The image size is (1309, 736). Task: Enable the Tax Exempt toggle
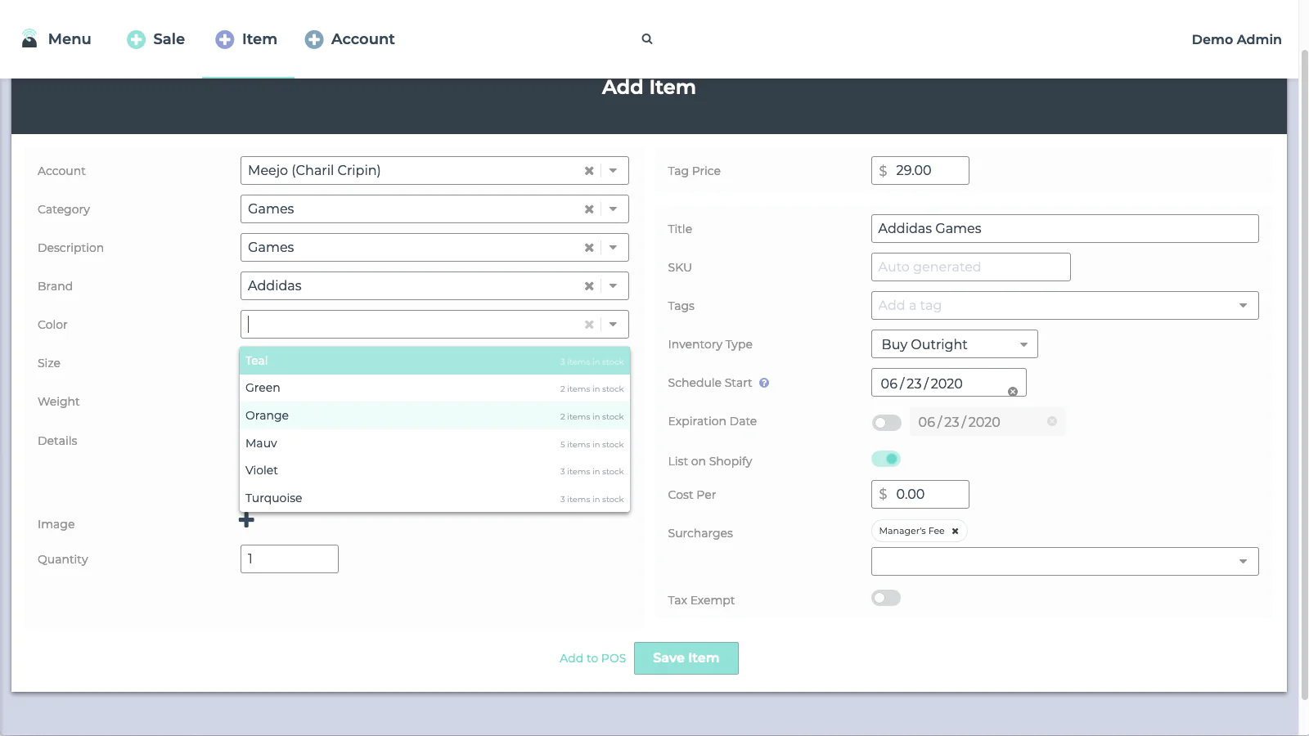click(886, 598)
